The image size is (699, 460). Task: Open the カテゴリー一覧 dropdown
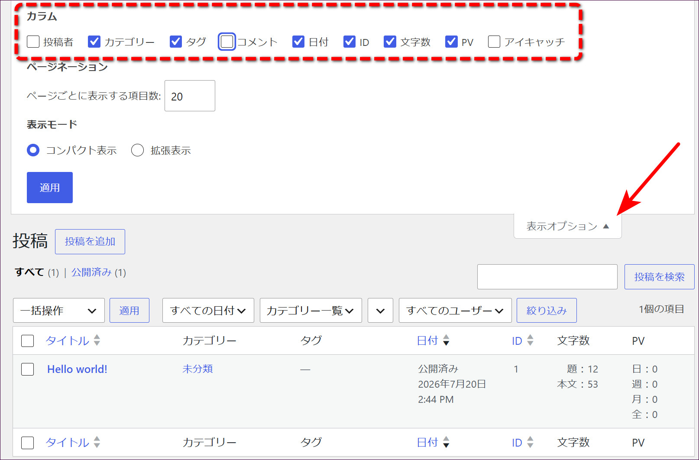pyautogui.click(x=311, y=311)
